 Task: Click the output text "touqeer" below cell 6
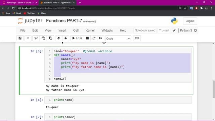point(52,107)
